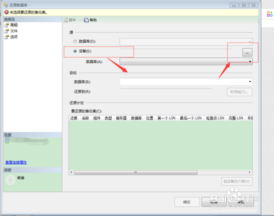The image size is (274, 216).
Task: Click the 时间线(T)... button
Action: point(239,92)
